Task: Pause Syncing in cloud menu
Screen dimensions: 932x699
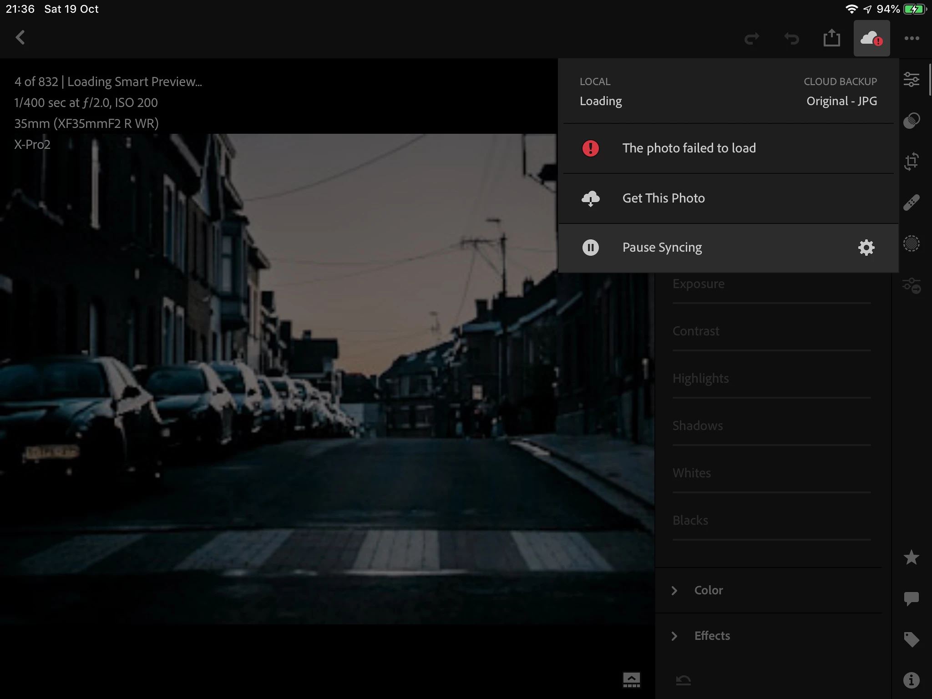Action: tap(662, 248)
